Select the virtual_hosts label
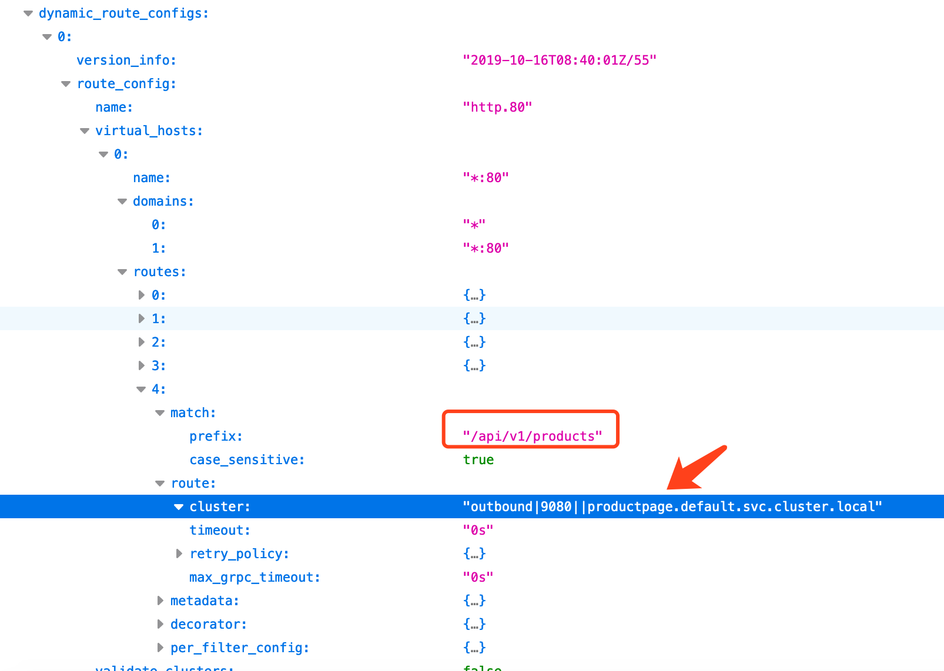 tap(149, 131)
